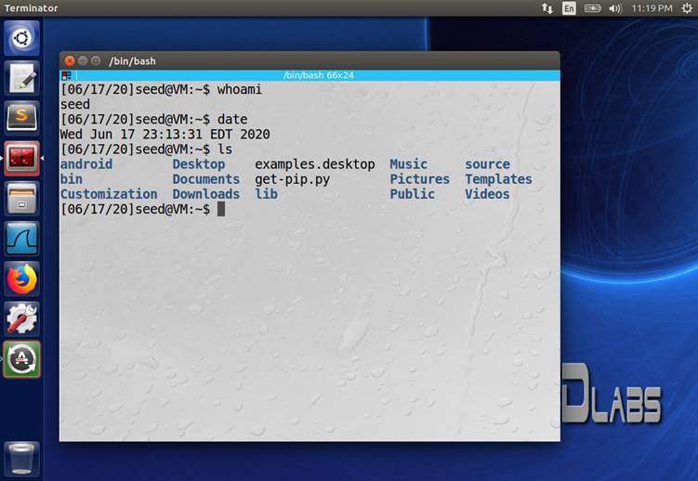Viewport: 698px width, 481px height.
Task: Click the '/bin/bash' window title text
Action: [132, 61]
